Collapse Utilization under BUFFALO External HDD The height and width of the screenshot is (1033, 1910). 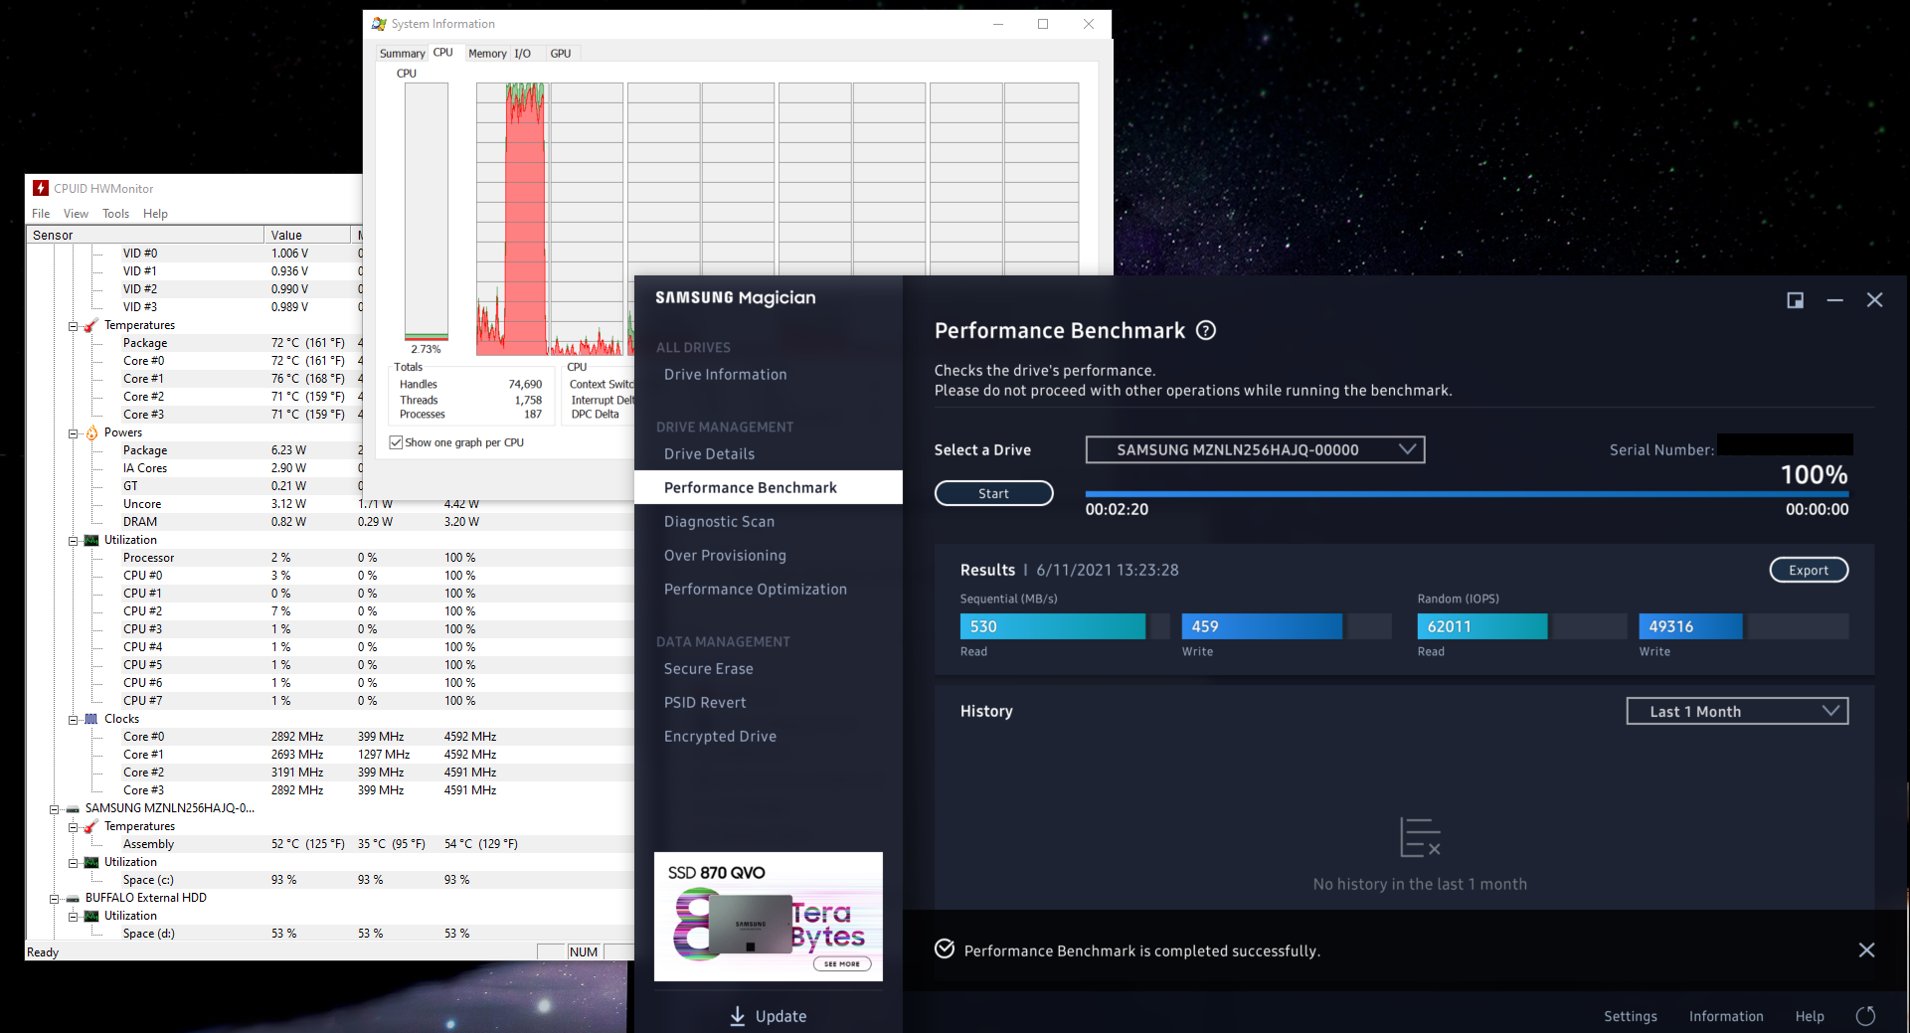pyautogui.click(x=73, y=917)
